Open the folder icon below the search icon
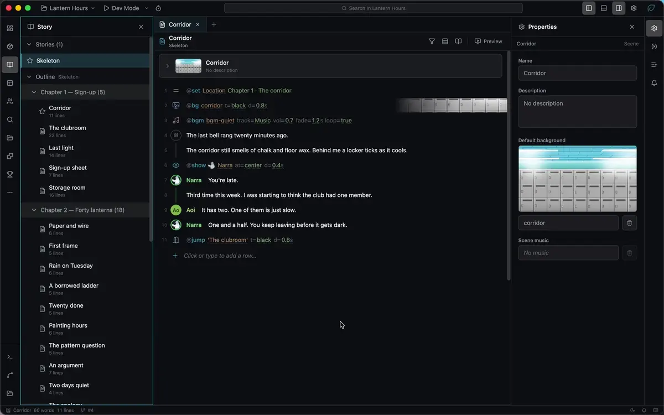 (10, 138)
